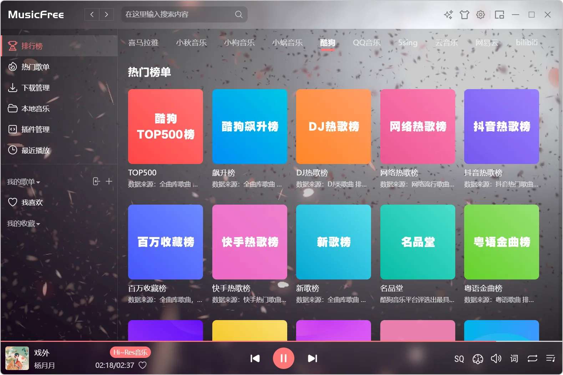The height and width of the screenshot is (375, 563).
Task: Click the song title 戏外
Action: (x=42, y=353)
